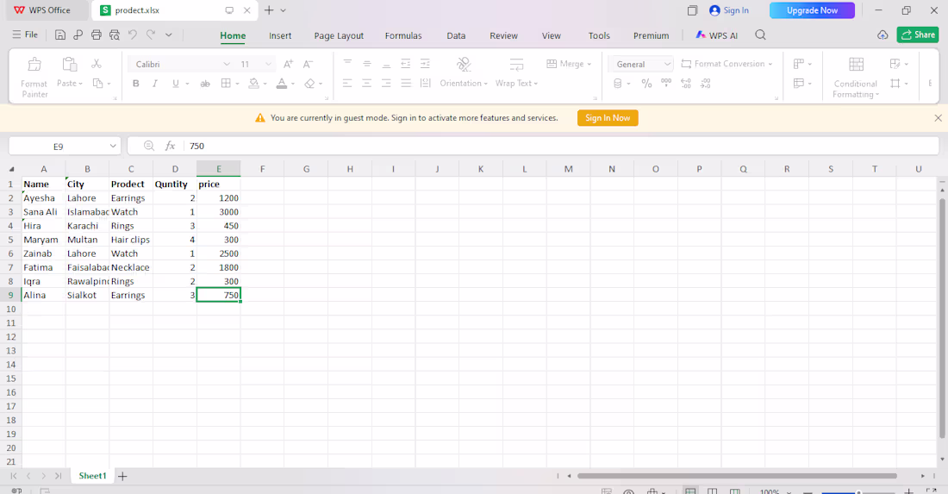Apply font color A swatch
This screenshot has height=494, width=948.
282,84
